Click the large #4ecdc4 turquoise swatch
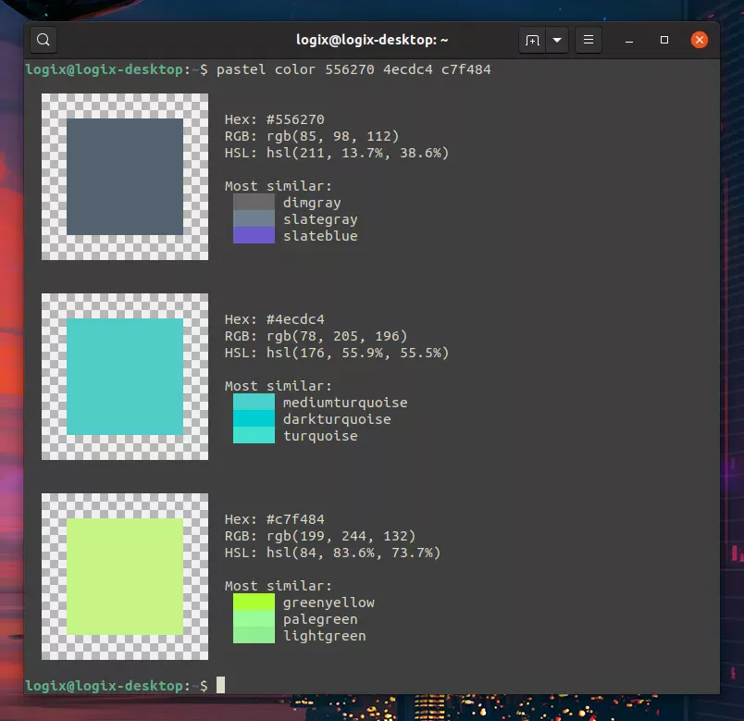This screenshot has height=721, width=744. [x=124, y=374]
